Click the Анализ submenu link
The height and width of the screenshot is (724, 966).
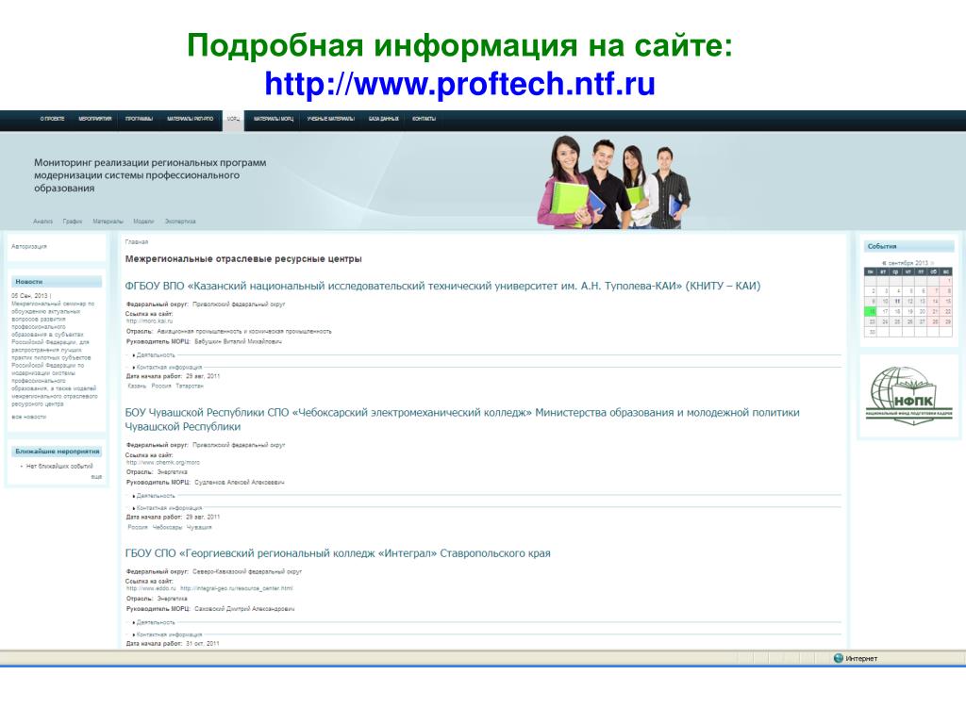[42, 221]
